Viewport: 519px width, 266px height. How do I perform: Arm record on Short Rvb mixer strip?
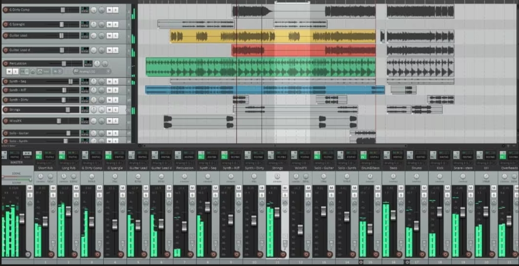[x=51, y=254]
